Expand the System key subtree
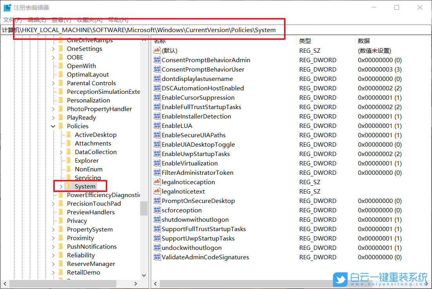 (61, 187)
